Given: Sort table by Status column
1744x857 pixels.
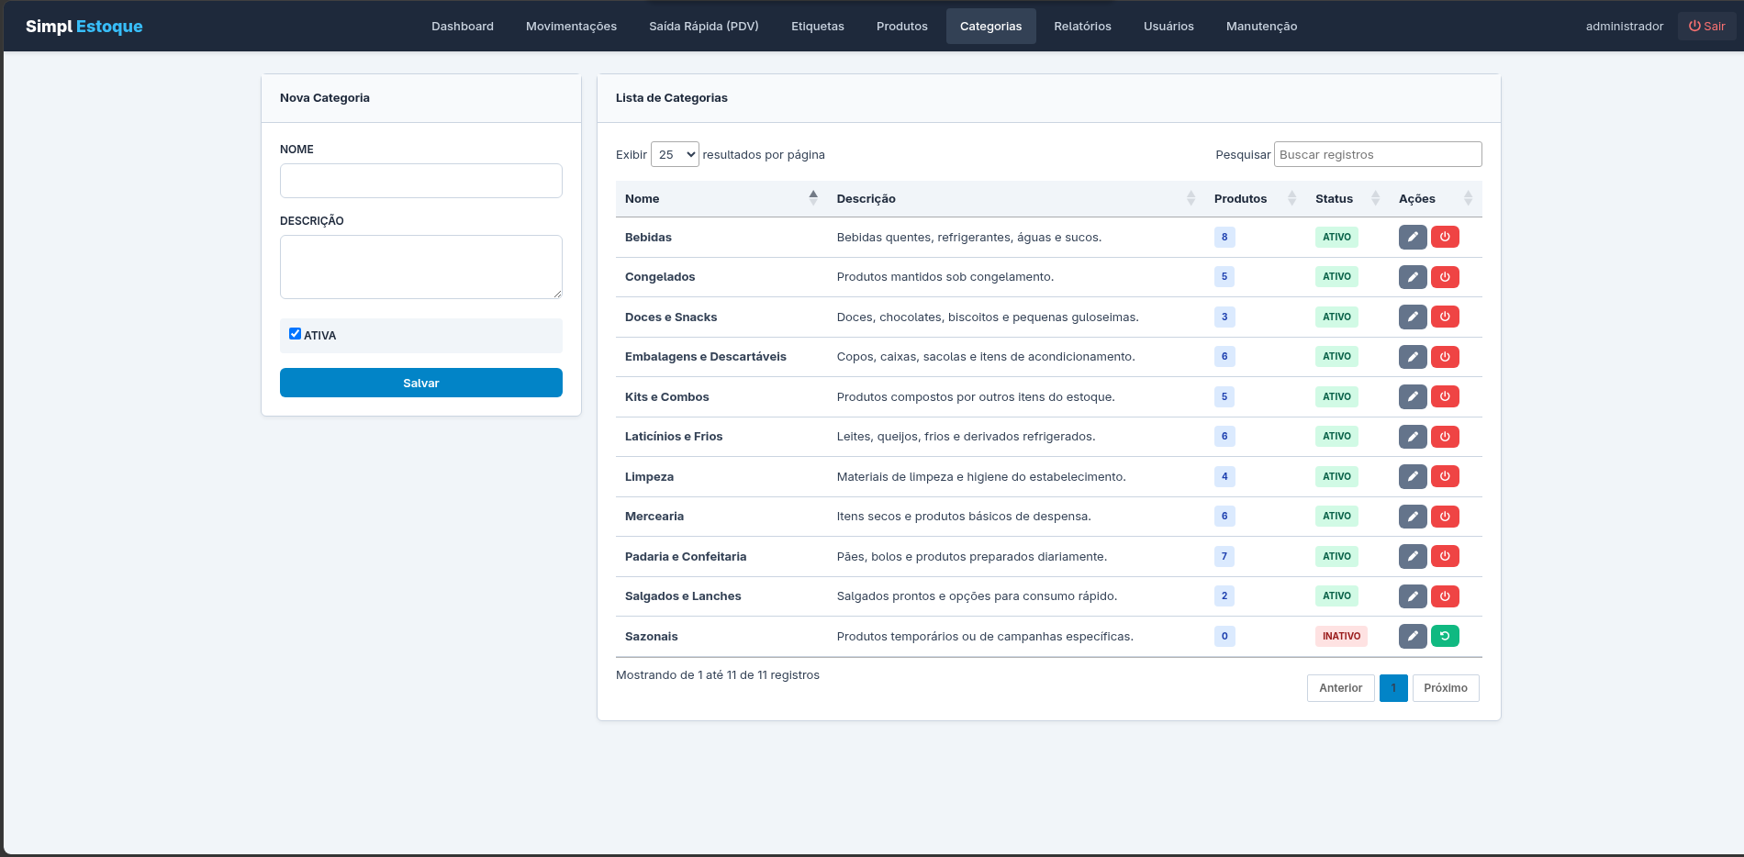Looking at the screenshot, I should 1347,198.
